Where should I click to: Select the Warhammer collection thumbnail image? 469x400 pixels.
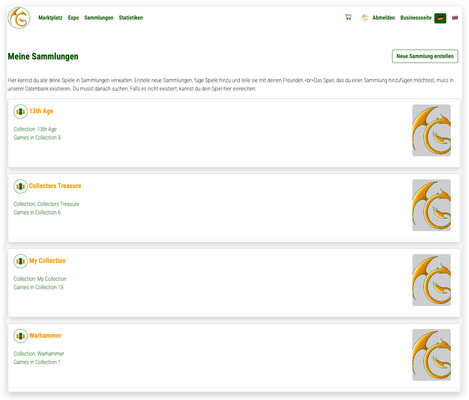coord(431,355)
